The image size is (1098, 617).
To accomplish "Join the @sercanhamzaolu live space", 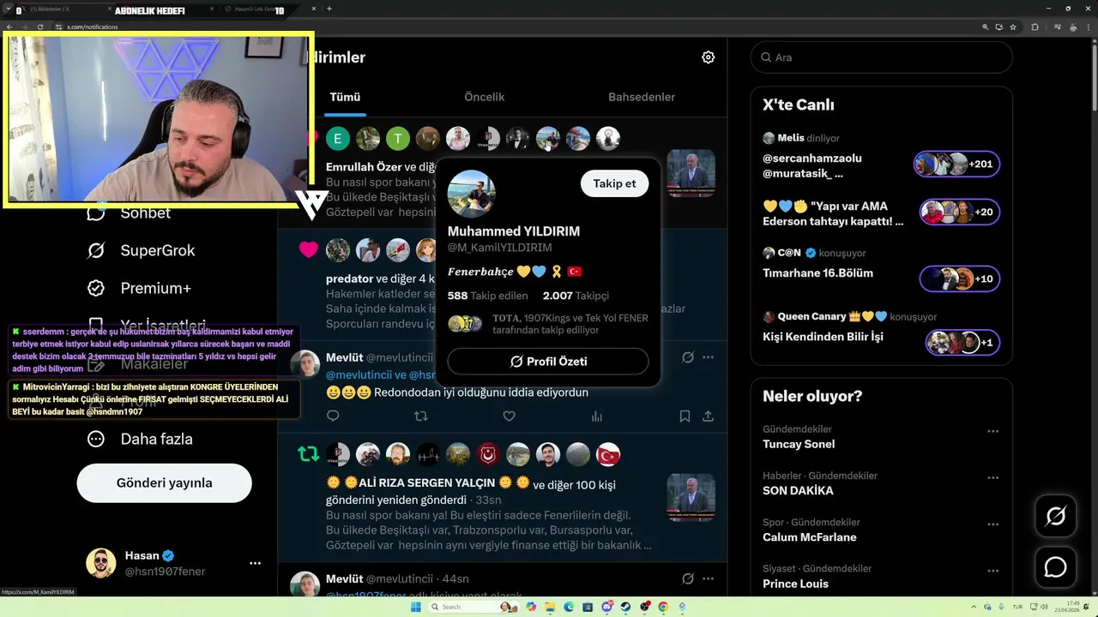I will pyautogui.click(x=812, y=165).
